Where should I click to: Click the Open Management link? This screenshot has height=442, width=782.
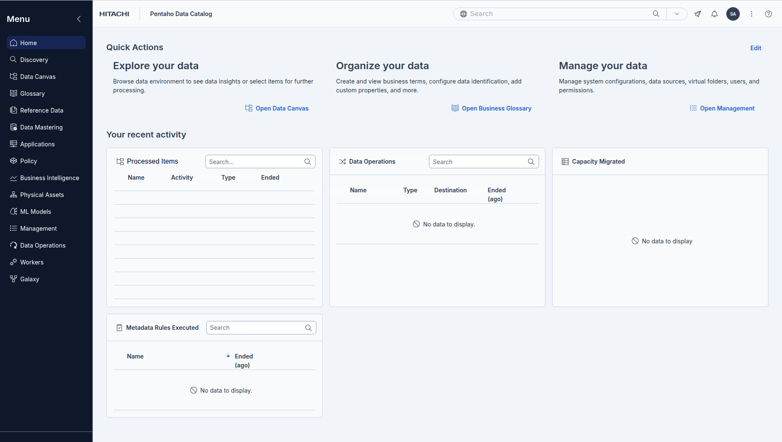[x=727, y=108]
